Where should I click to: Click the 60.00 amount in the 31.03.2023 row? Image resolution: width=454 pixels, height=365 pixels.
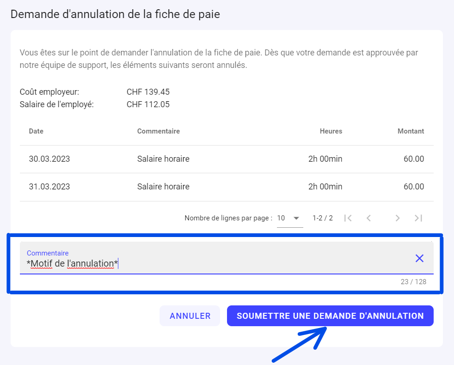tap(413, 187)
